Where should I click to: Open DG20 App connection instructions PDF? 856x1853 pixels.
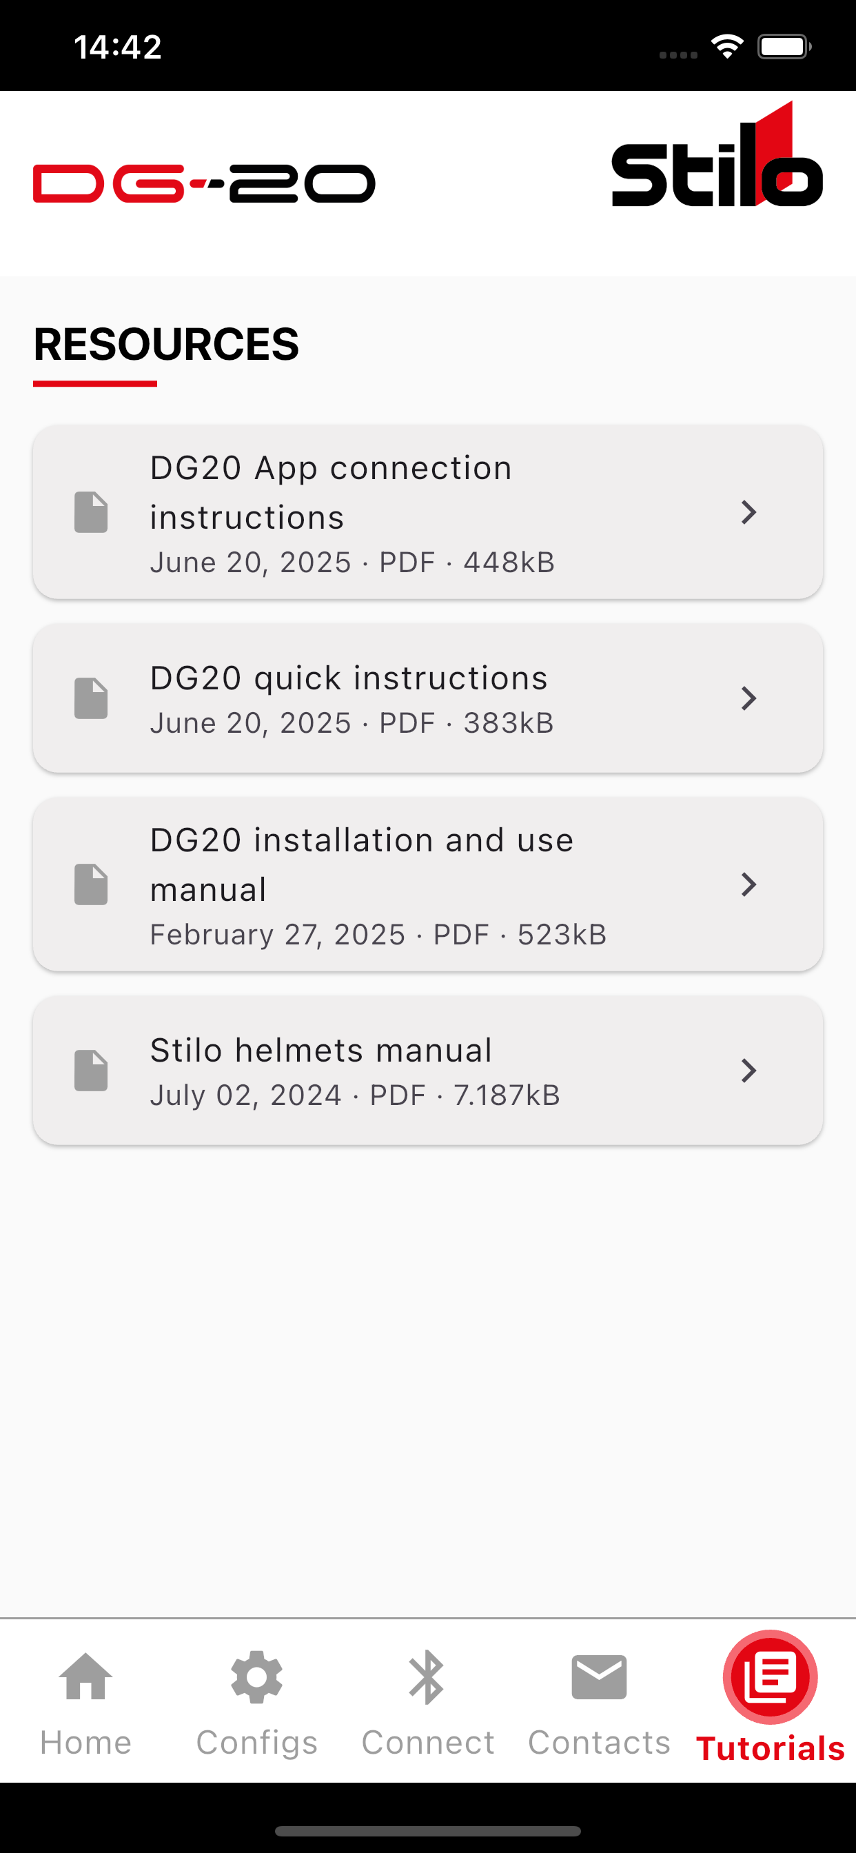tap(428, 512)
